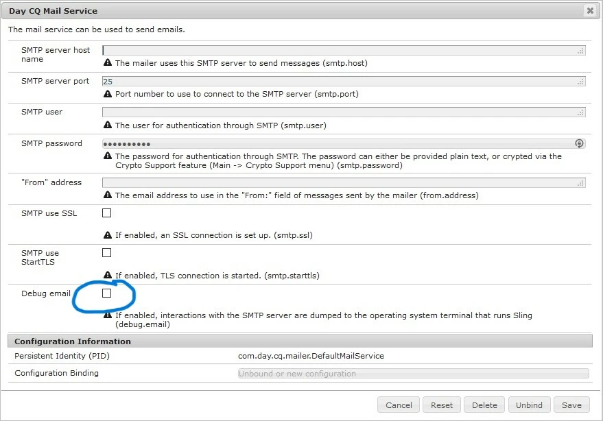Click the SMTP server host name field

click(x=344, y=50)
